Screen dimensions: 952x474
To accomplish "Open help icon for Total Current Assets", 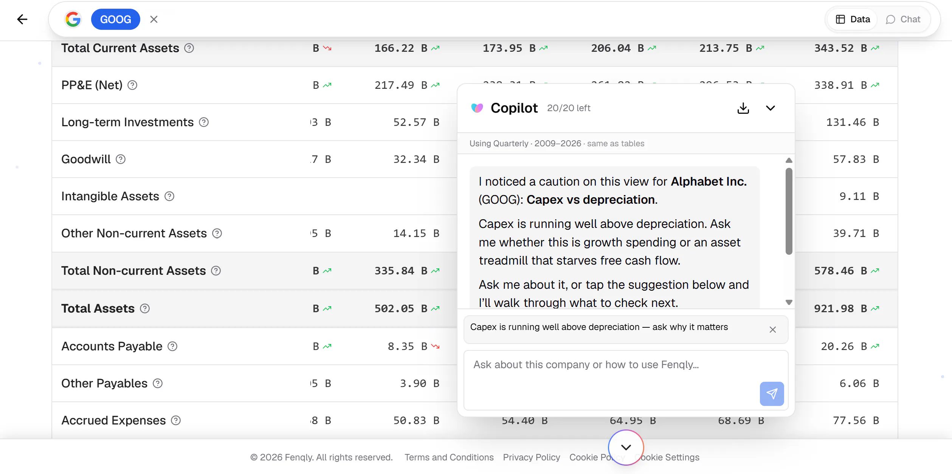I will pos(189,48).
